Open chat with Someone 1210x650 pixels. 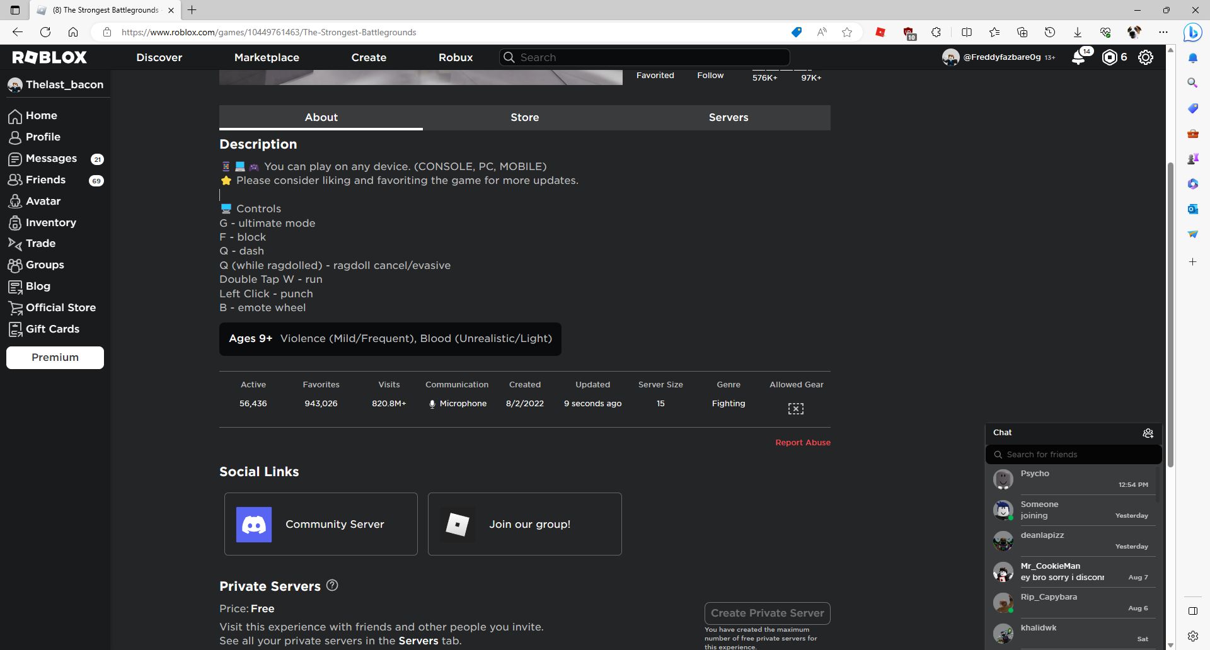click(x=1073, y=510)
